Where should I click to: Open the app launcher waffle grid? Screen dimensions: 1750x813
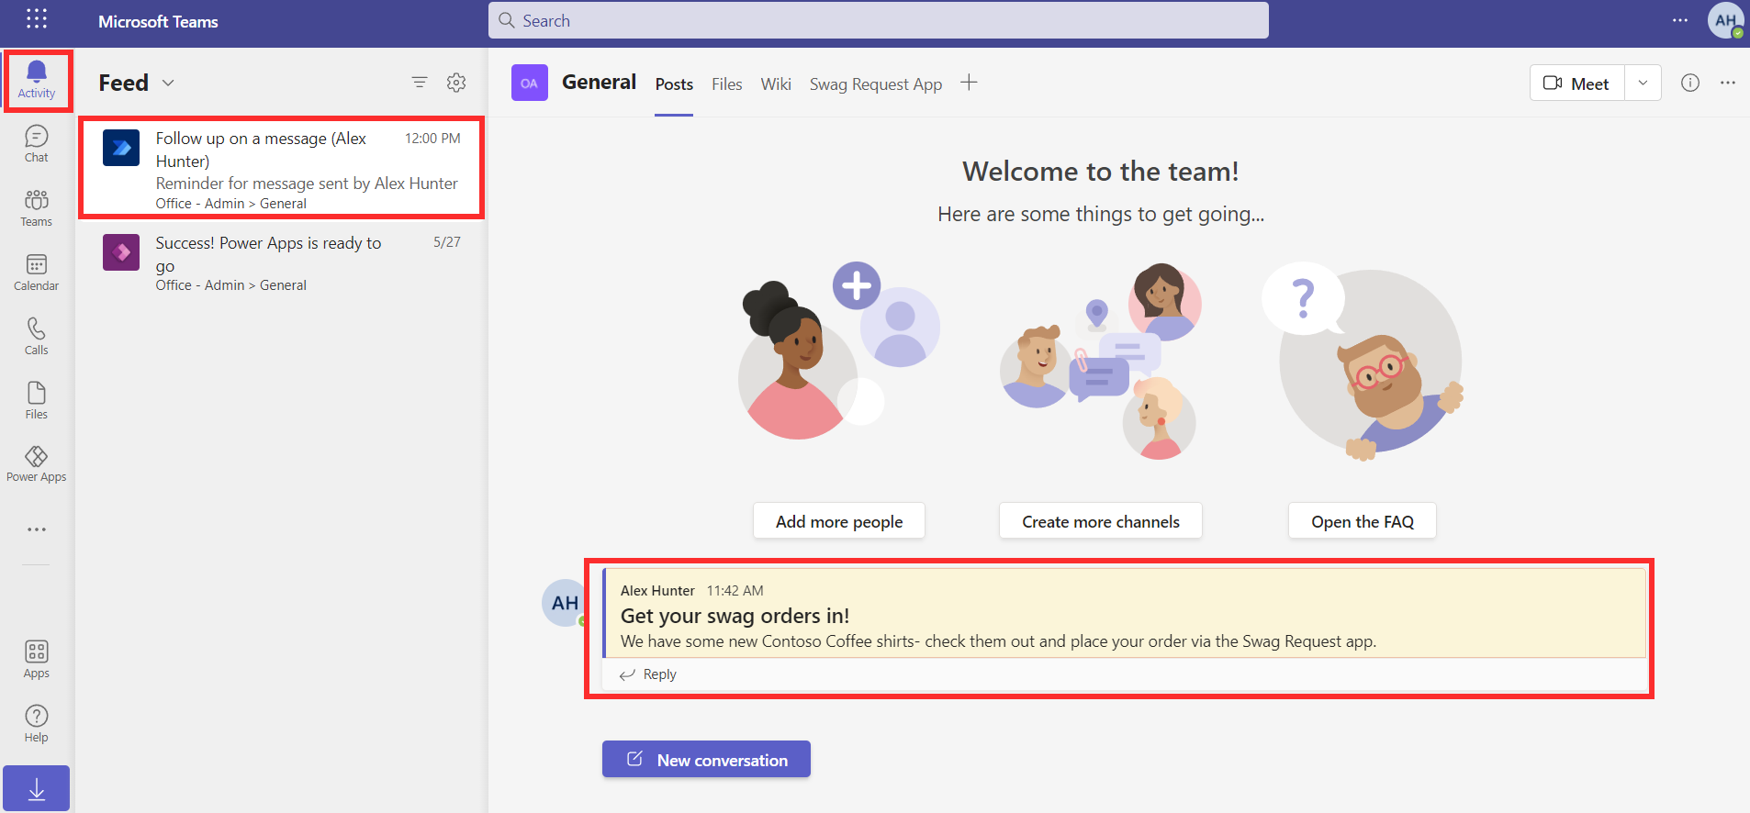pos(37,18)
